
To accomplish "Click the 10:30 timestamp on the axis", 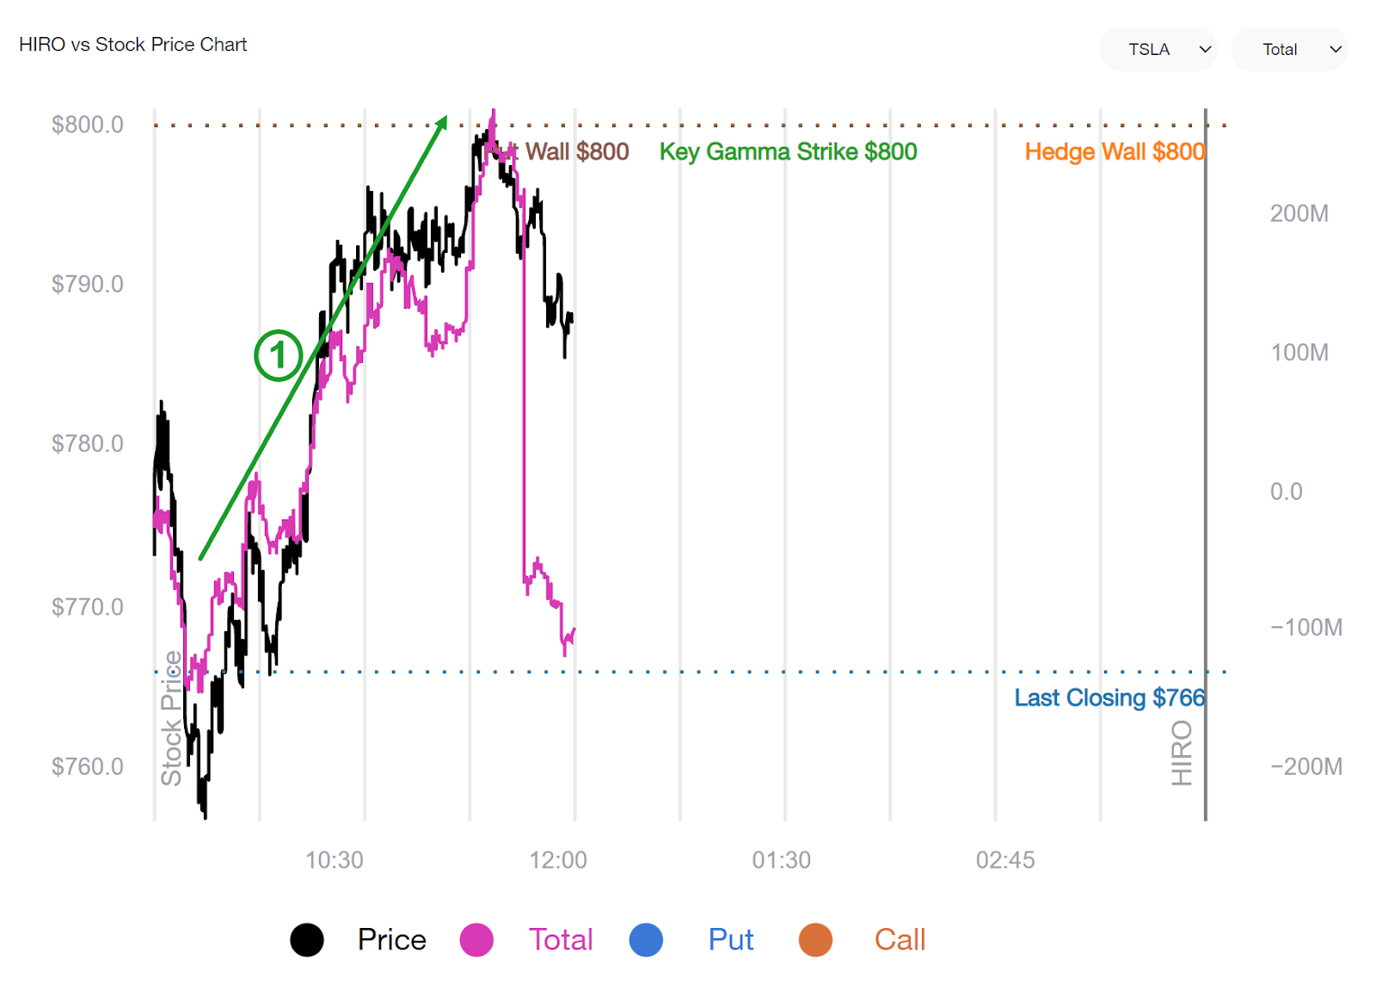I will [335, 859].
